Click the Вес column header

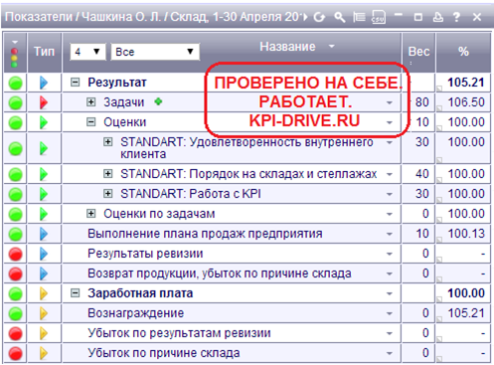click(x=418, y=52)
